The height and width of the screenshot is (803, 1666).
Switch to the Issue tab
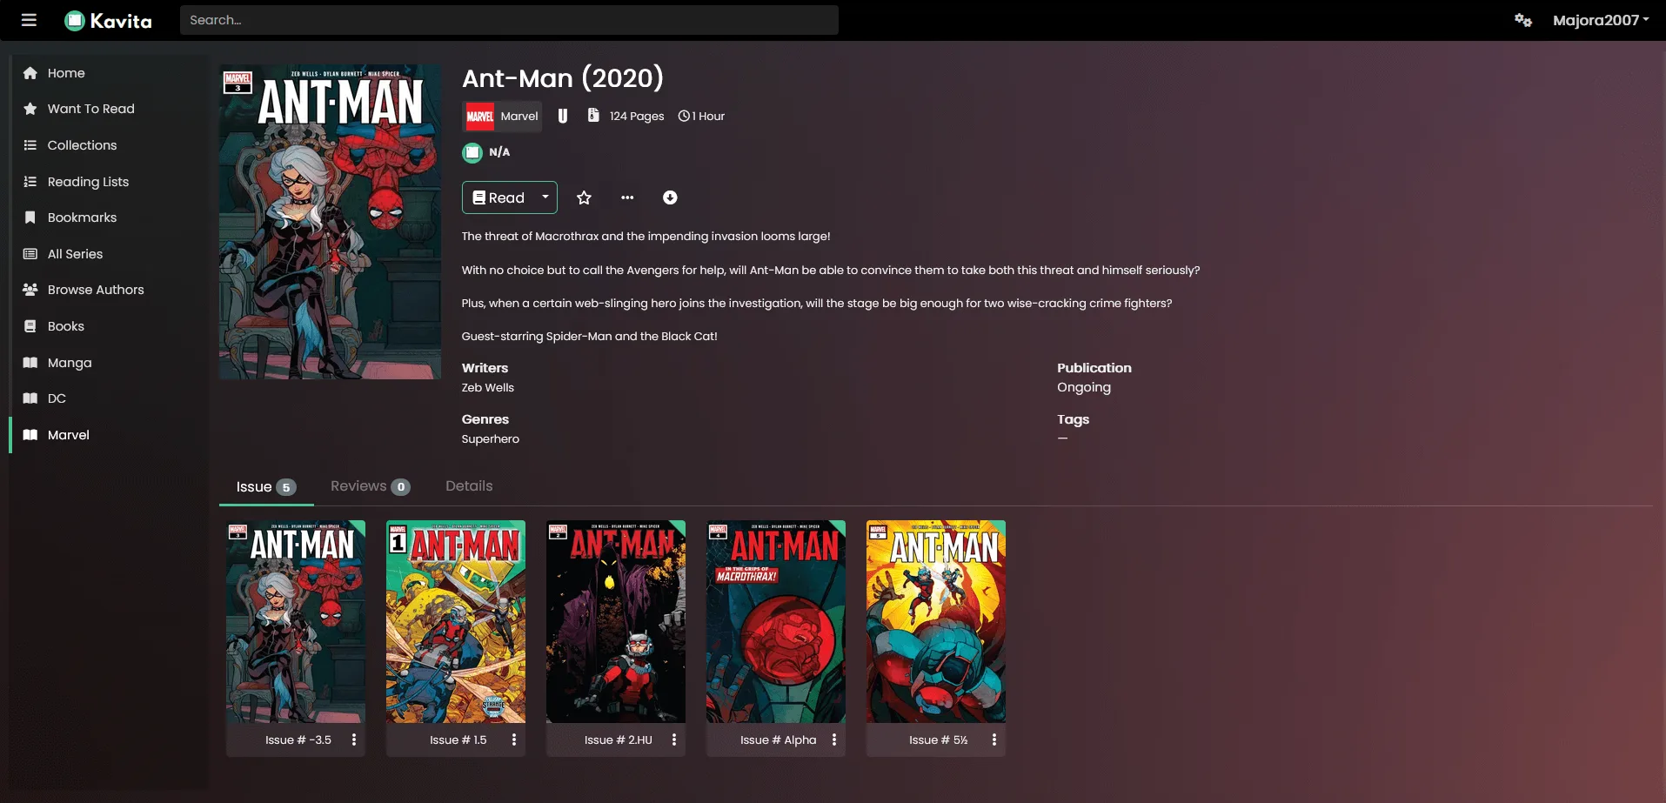266,487
